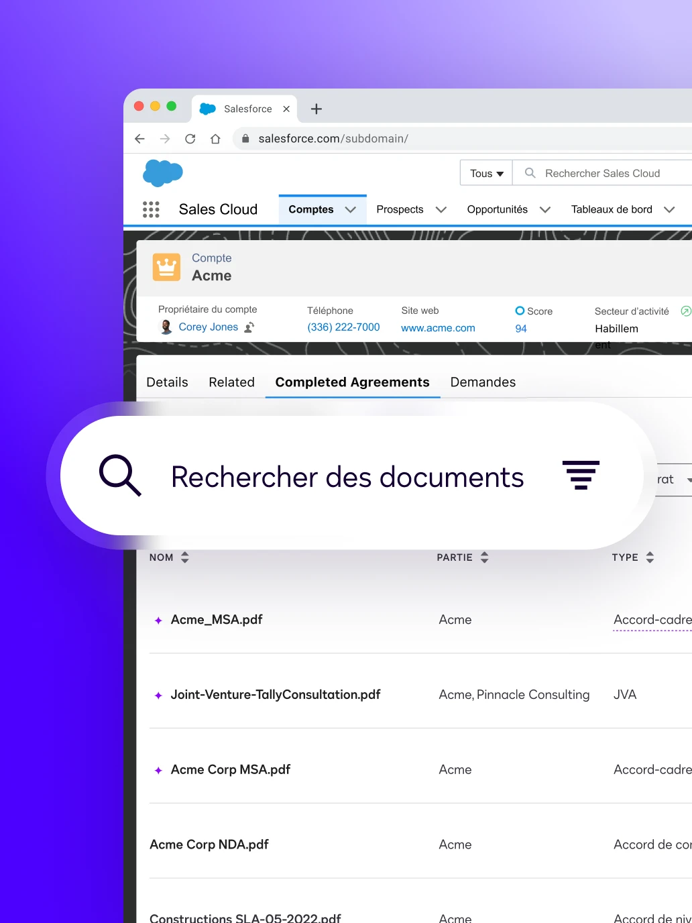The width and height of the screenshot is (692, 923).
Task: Click Acme, Pinnacle Consulting party cell
Action: pos(514,695)
